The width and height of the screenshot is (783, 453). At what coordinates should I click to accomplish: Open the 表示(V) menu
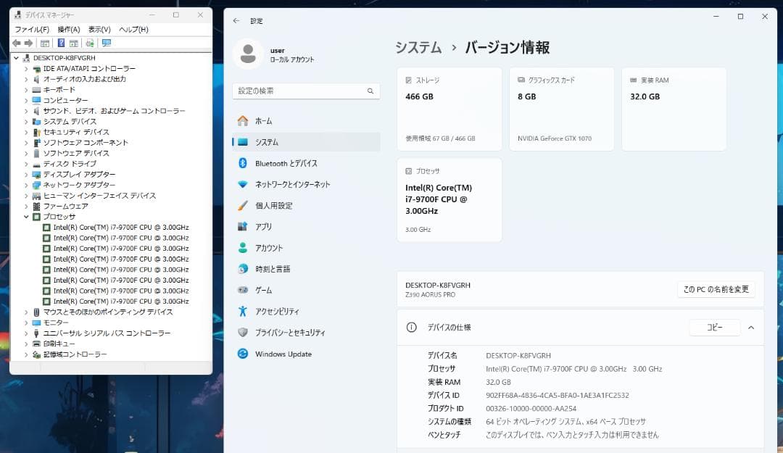[x=99, y=30]
